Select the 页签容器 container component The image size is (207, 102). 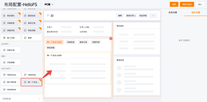coord(11,62)
